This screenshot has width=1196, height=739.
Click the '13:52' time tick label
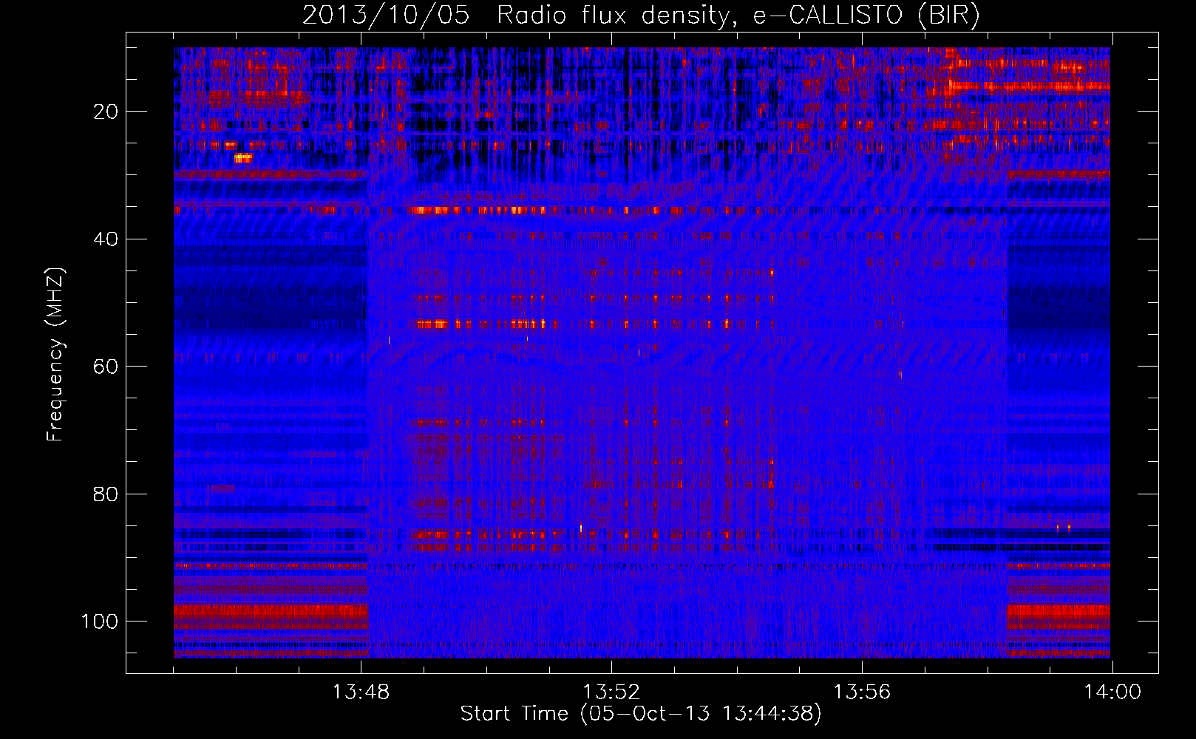pyautogui.click(x=611, y=692)
